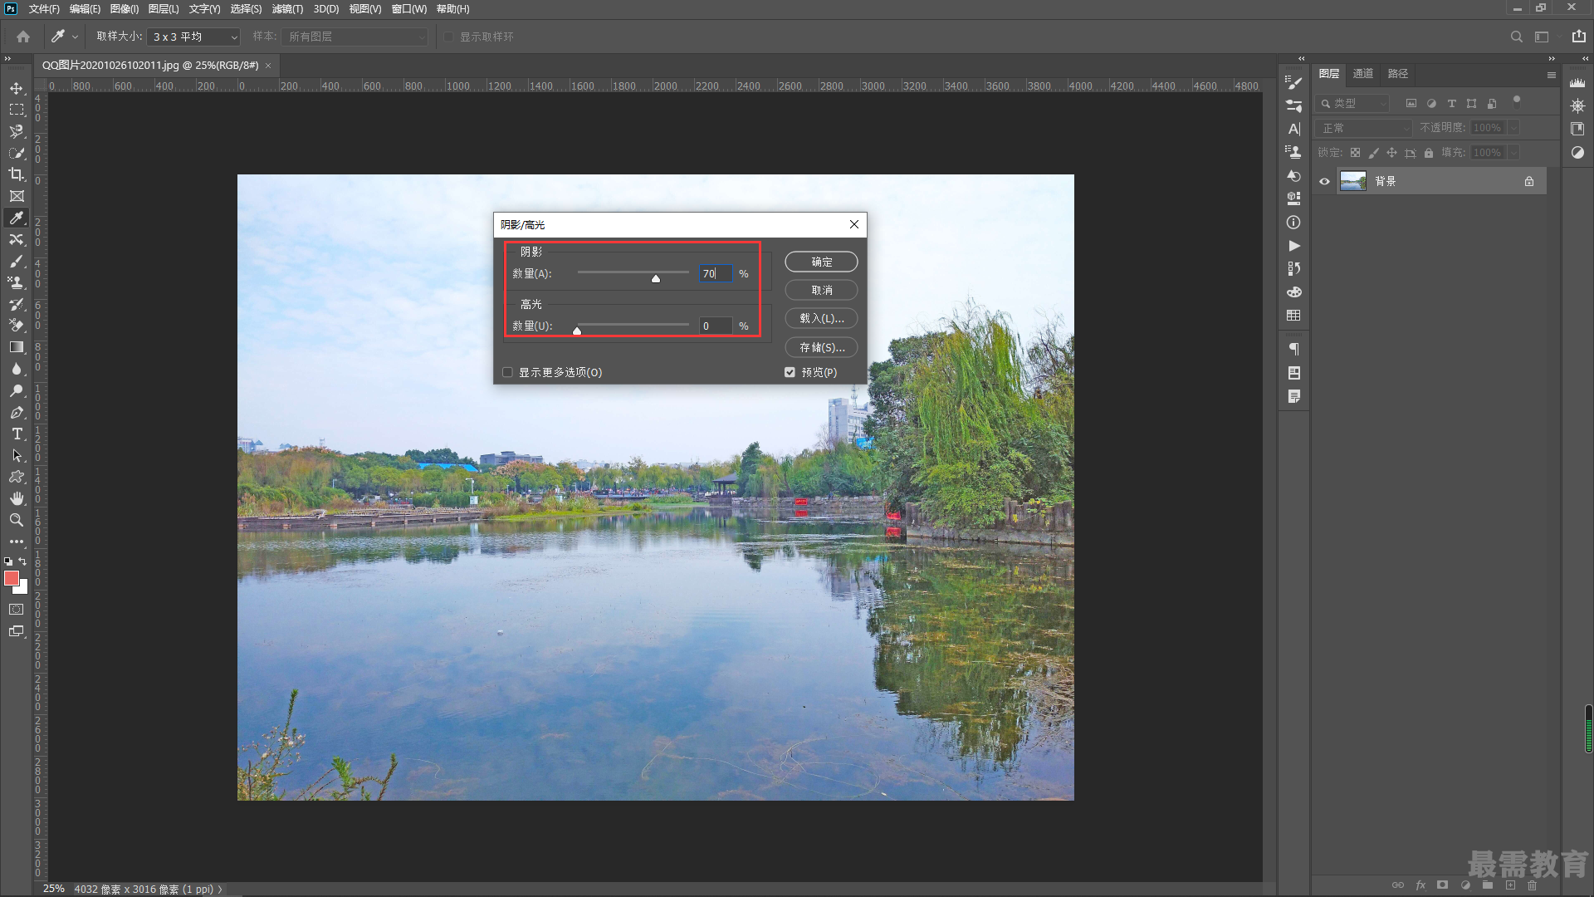
Task: Click the red foreground color swatch
Action: click(12, 578)
